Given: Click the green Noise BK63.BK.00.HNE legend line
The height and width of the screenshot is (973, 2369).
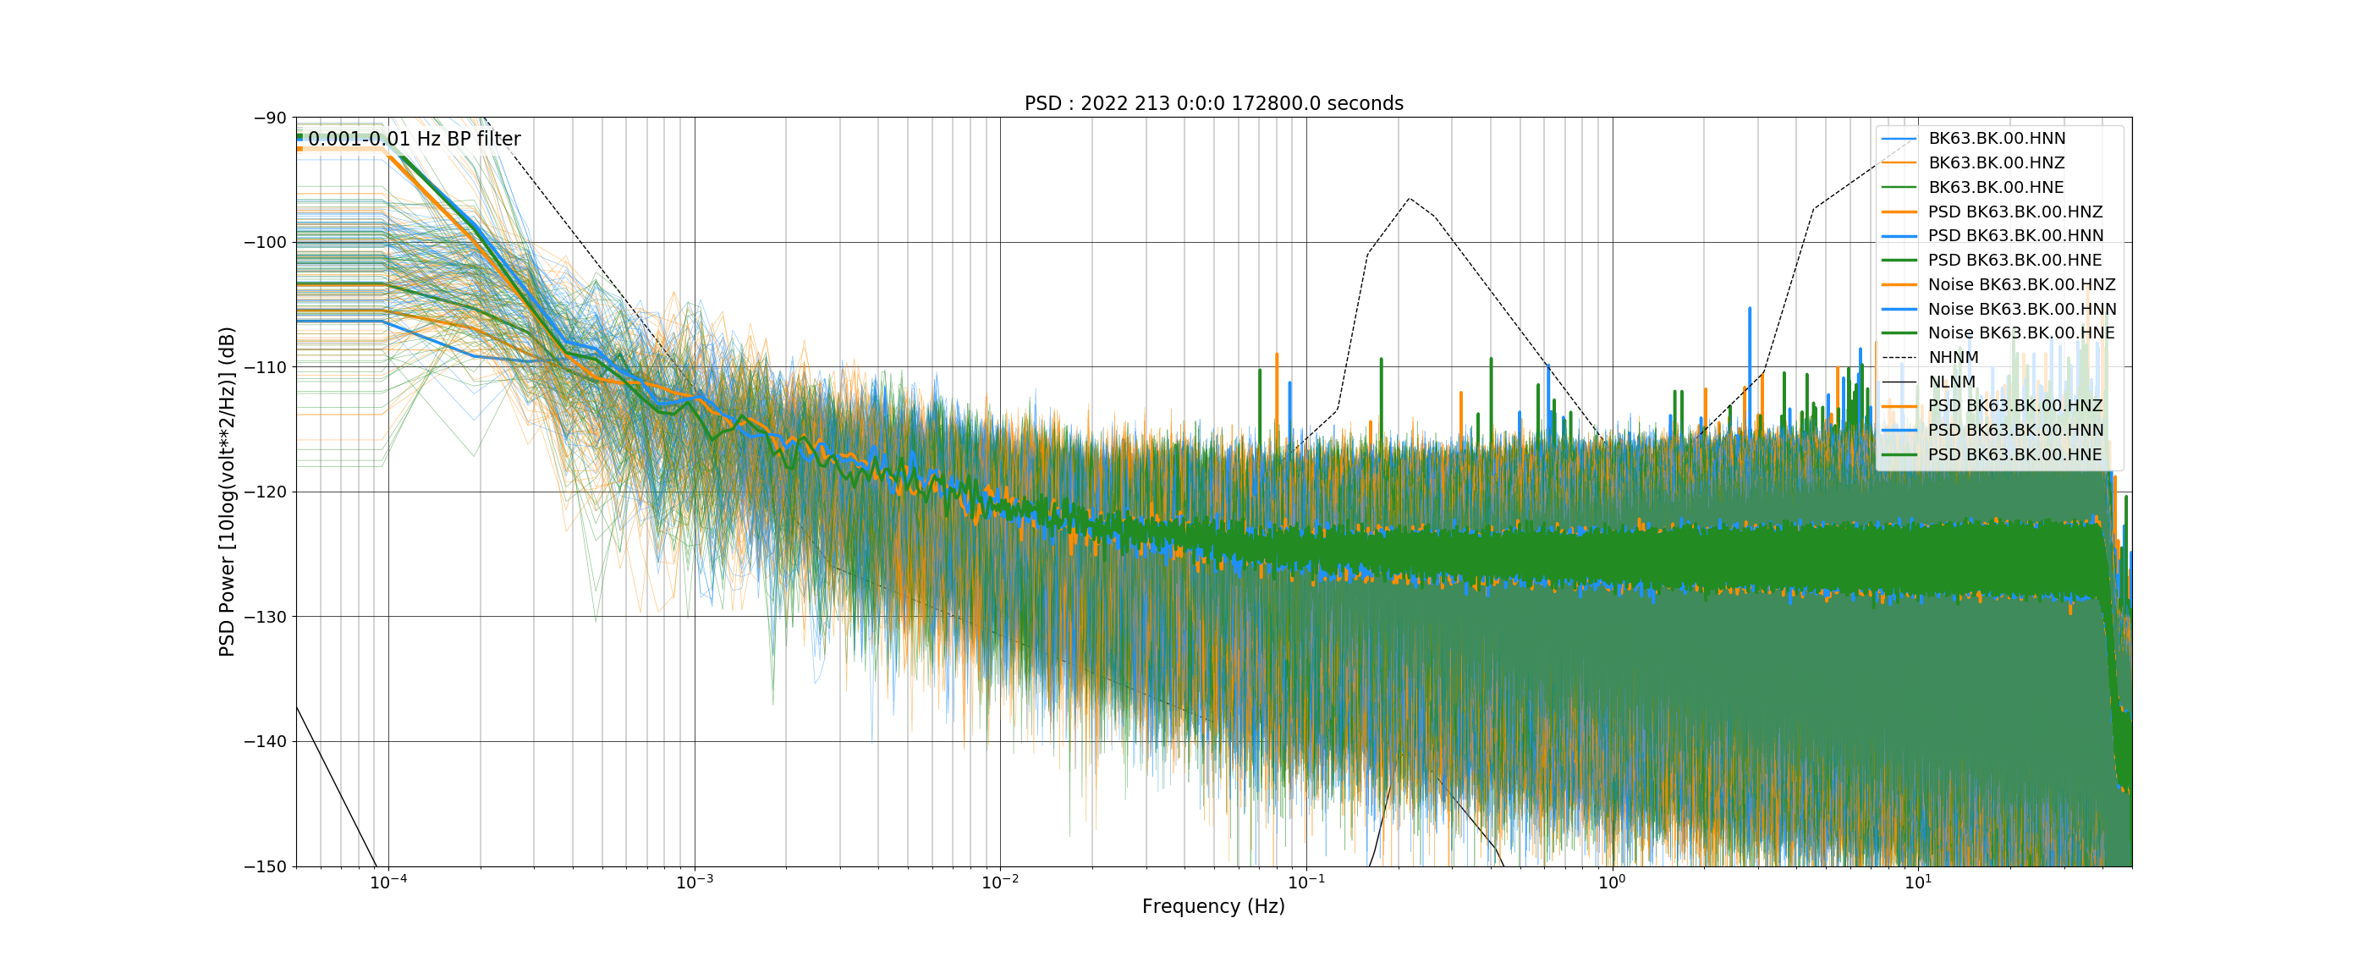Looking at the screenshot, I should [x=1899, y=333].
